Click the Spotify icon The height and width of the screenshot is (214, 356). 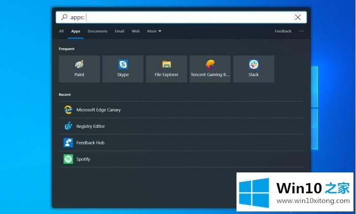coord(68,159)
